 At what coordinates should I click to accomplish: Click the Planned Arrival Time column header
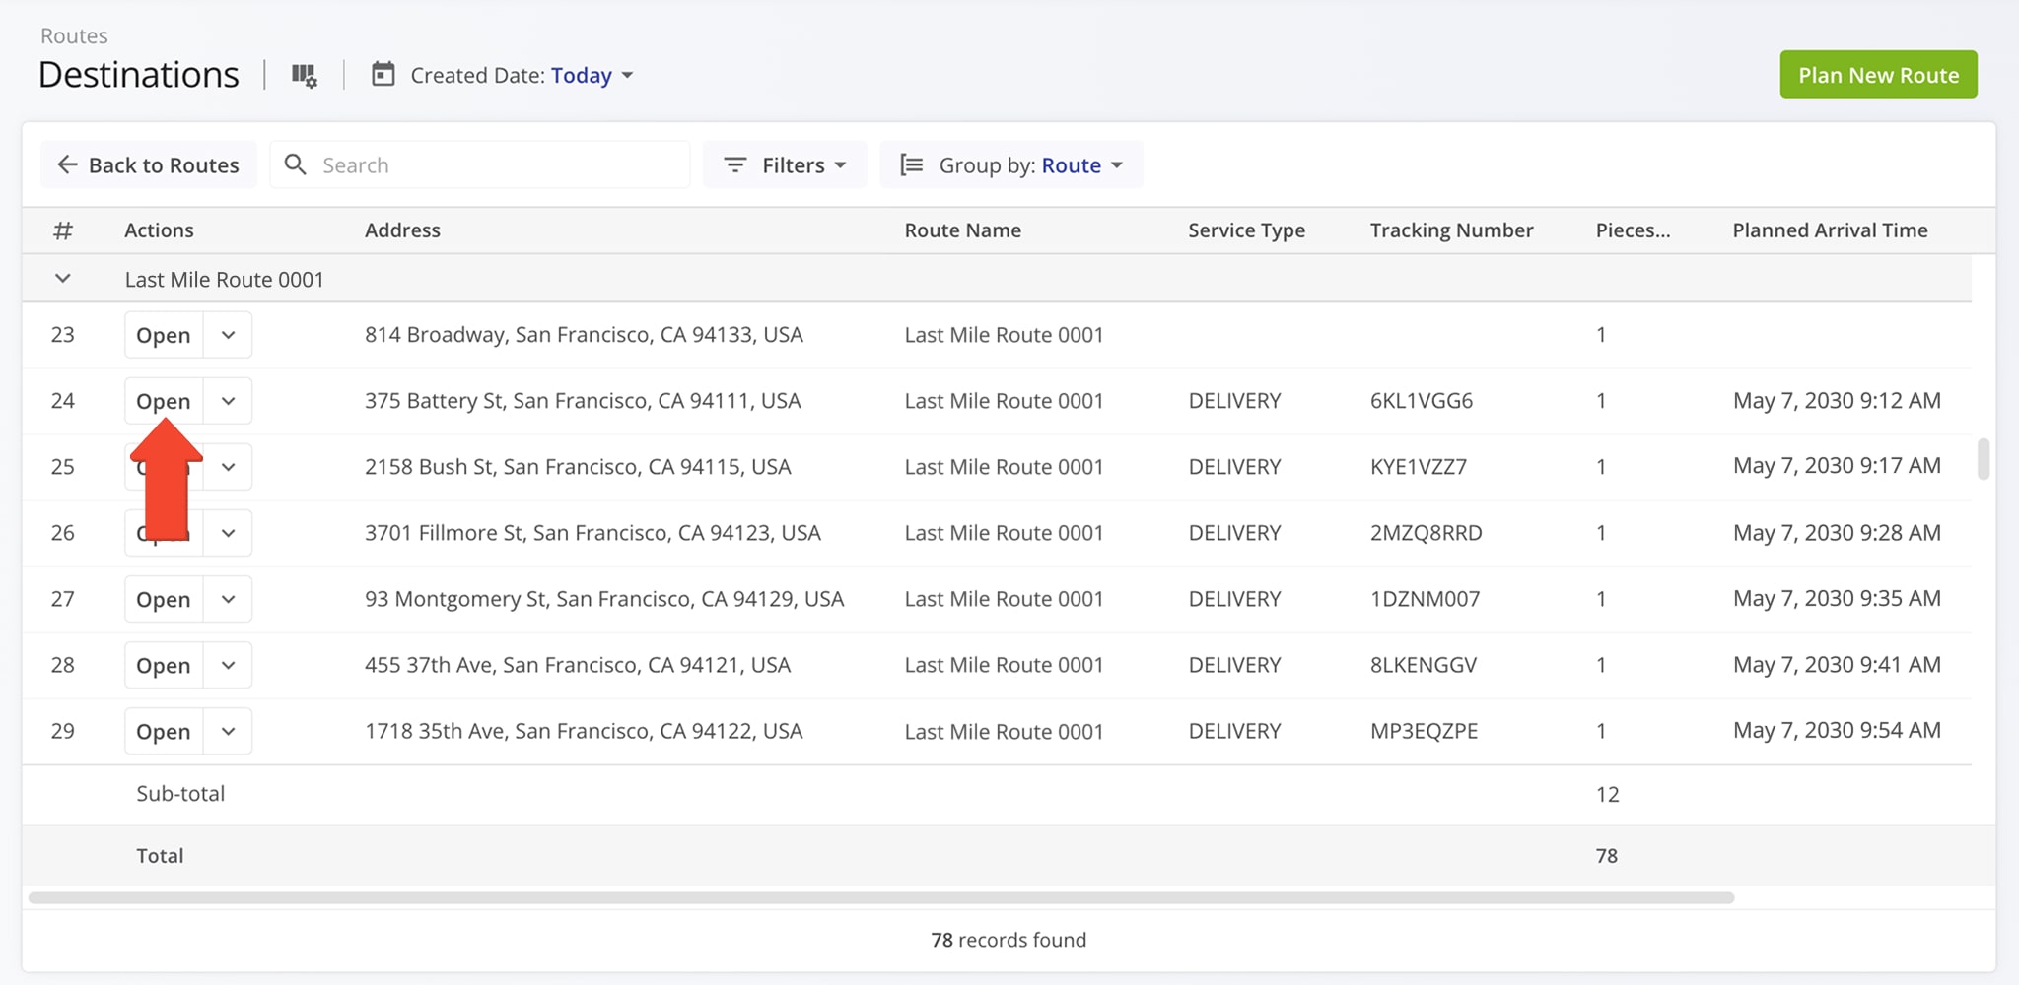pyautogui.click(x=1830, y=230)
